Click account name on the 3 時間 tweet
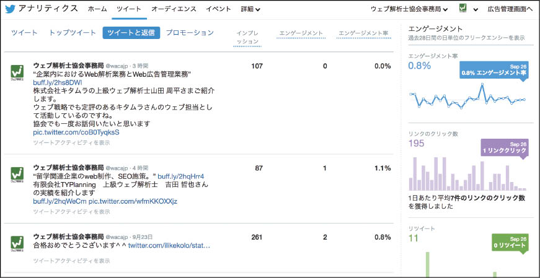 (68, 64)
